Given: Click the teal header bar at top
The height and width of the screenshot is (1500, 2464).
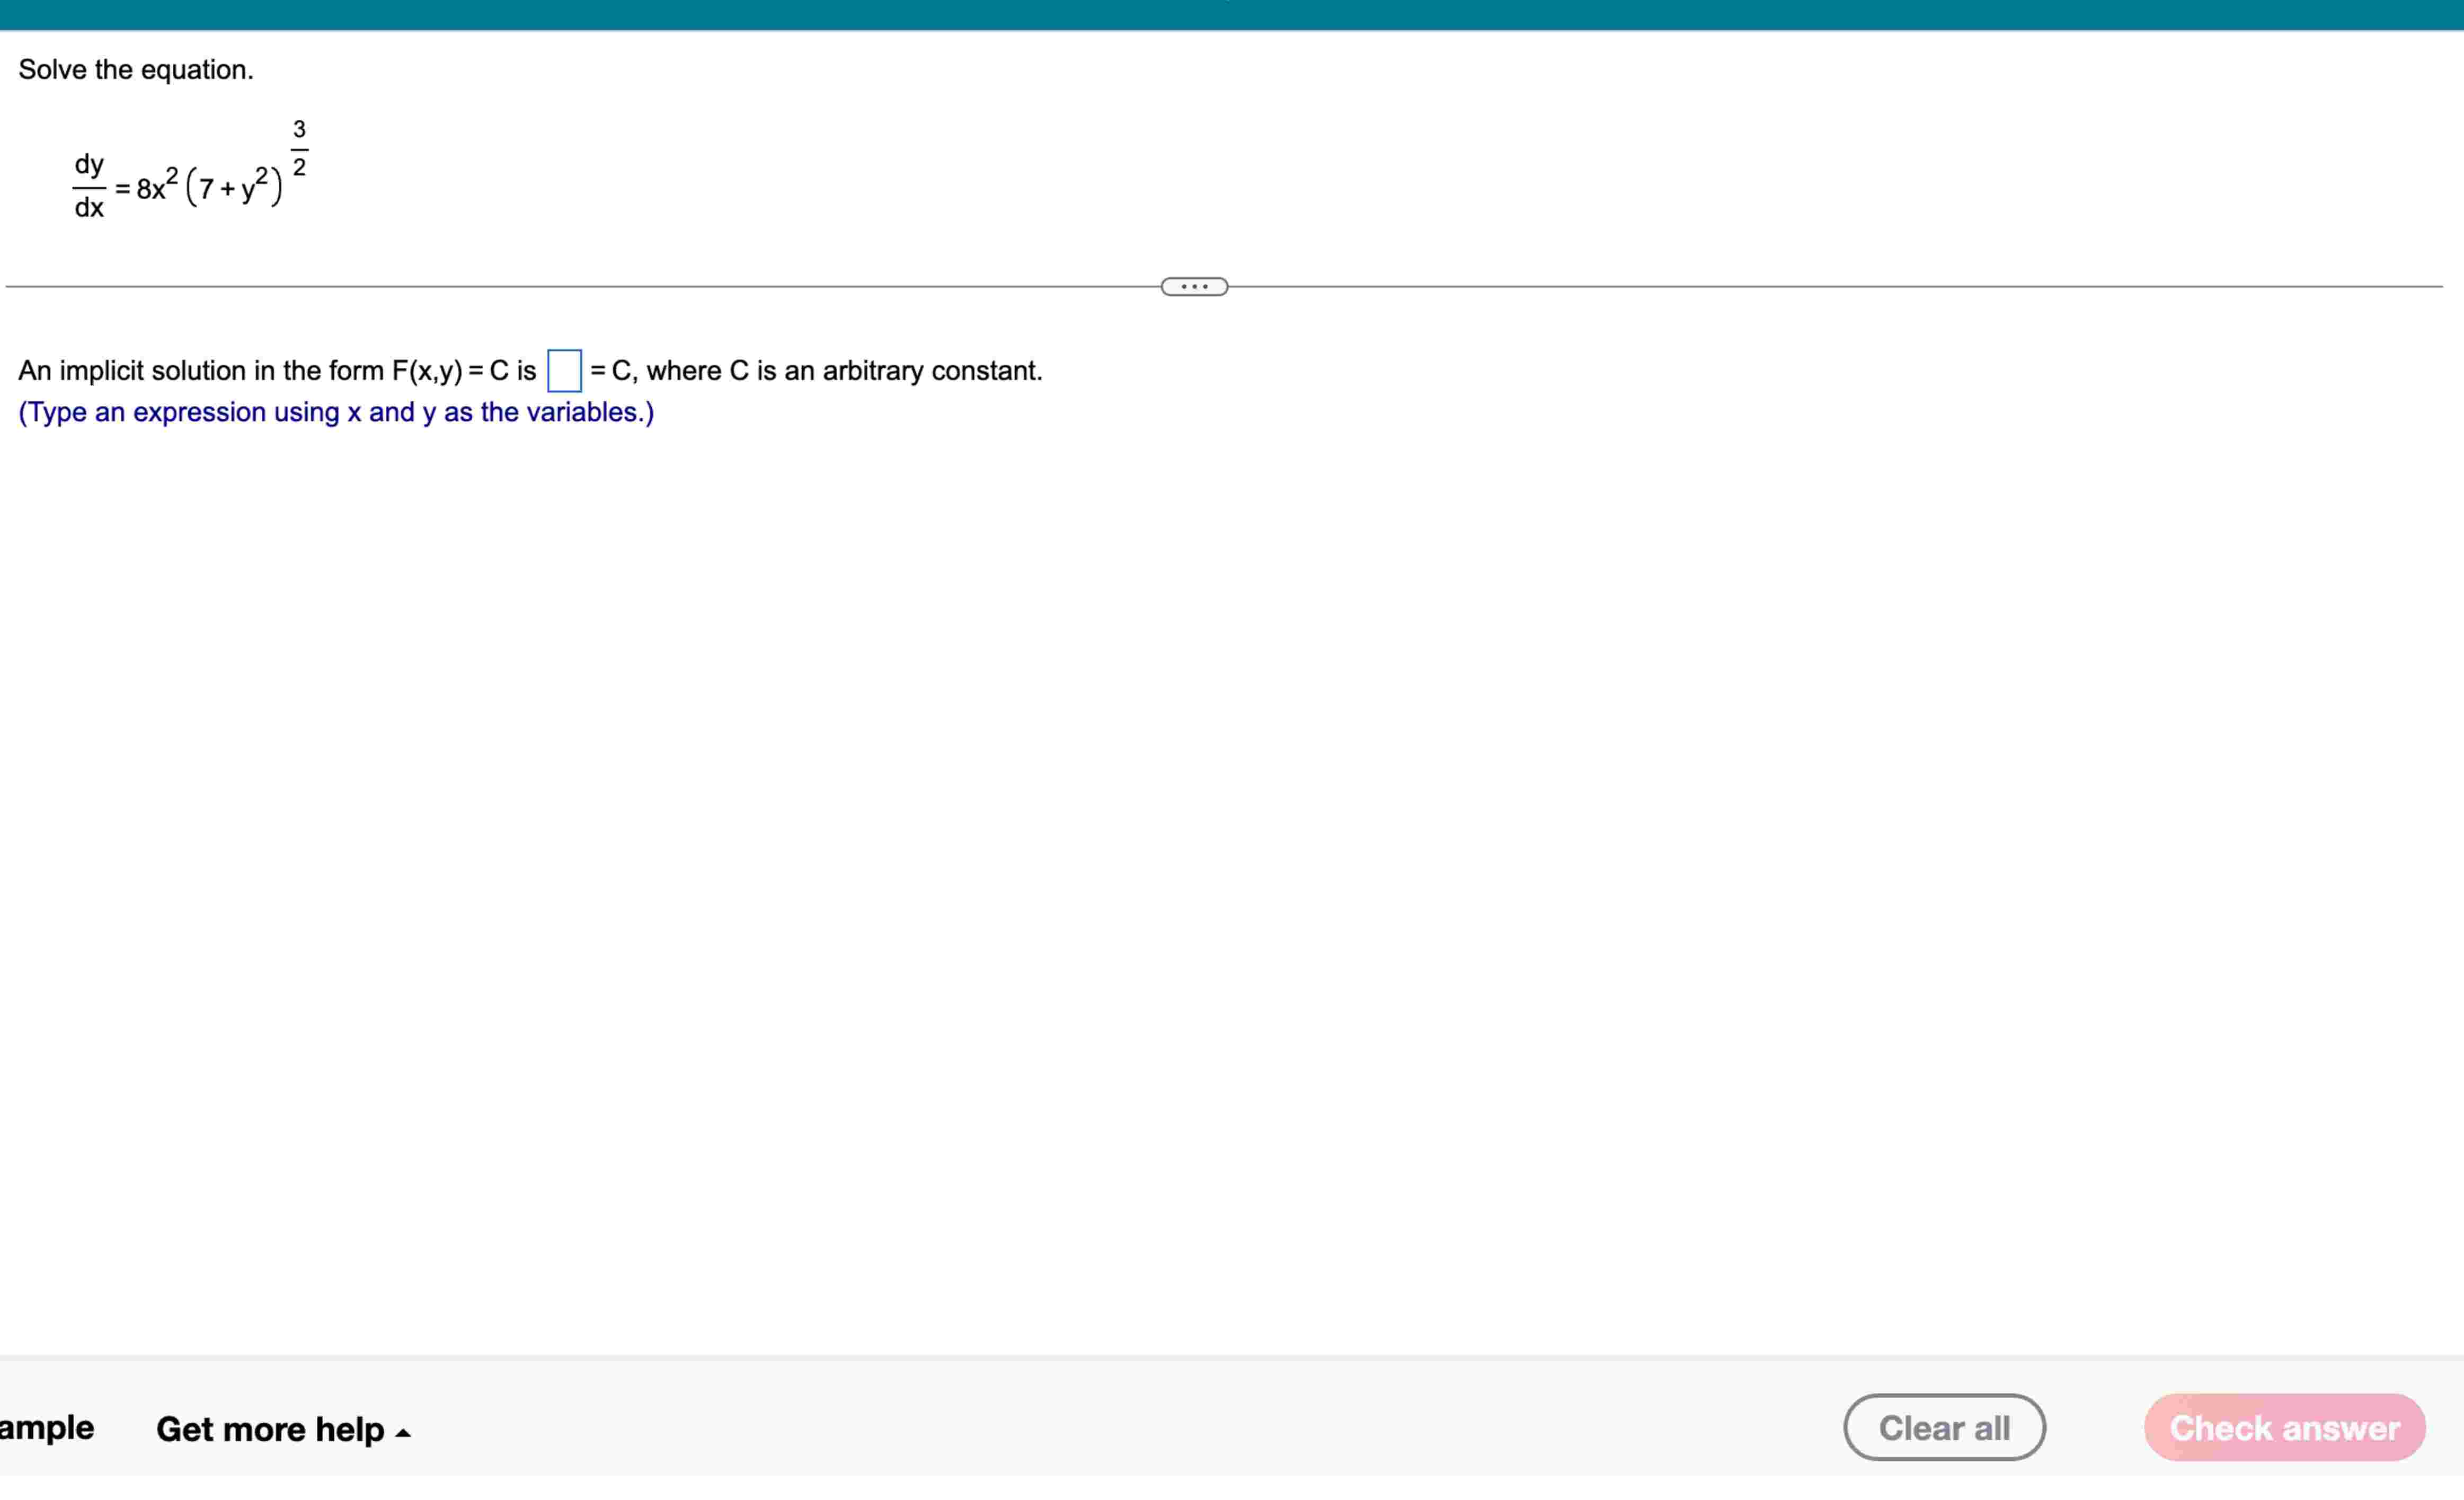Looking at the screenshot, I should [x=1232, y=15].
